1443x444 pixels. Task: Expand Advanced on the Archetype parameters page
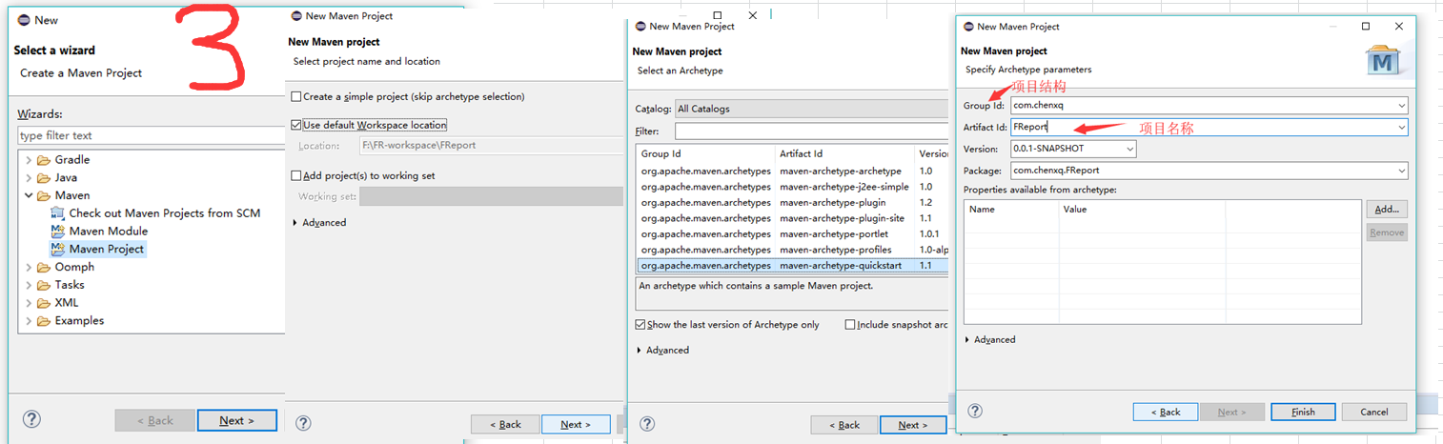966,340
